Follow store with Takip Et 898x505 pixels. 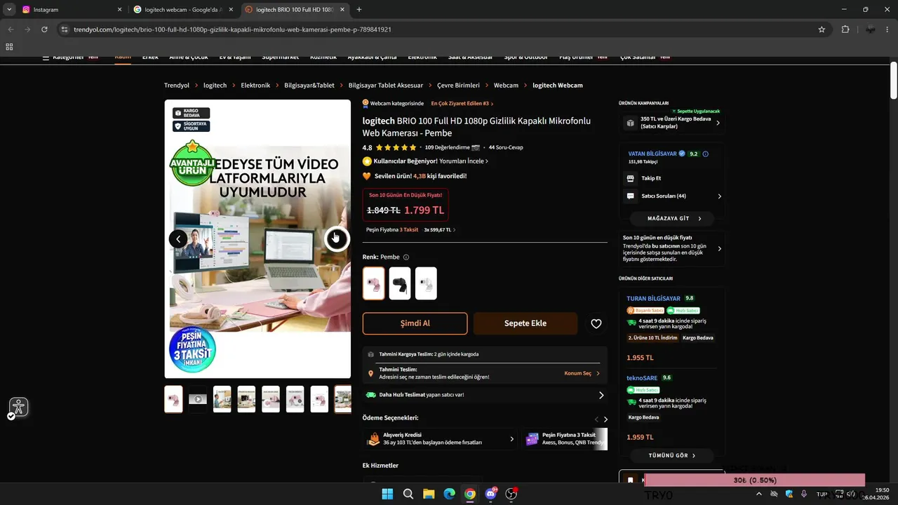[x=651, y=178]
